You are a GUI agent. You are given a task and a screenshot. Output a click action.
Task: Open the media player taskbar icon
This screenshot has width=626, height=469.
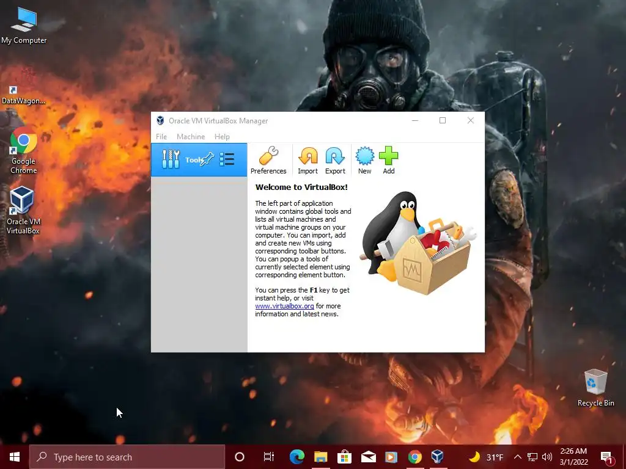[391, 457]
